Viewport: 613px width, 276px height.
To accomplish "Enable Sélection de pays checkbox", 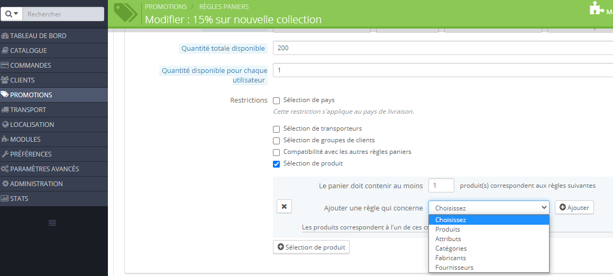I will click(277, 101).
